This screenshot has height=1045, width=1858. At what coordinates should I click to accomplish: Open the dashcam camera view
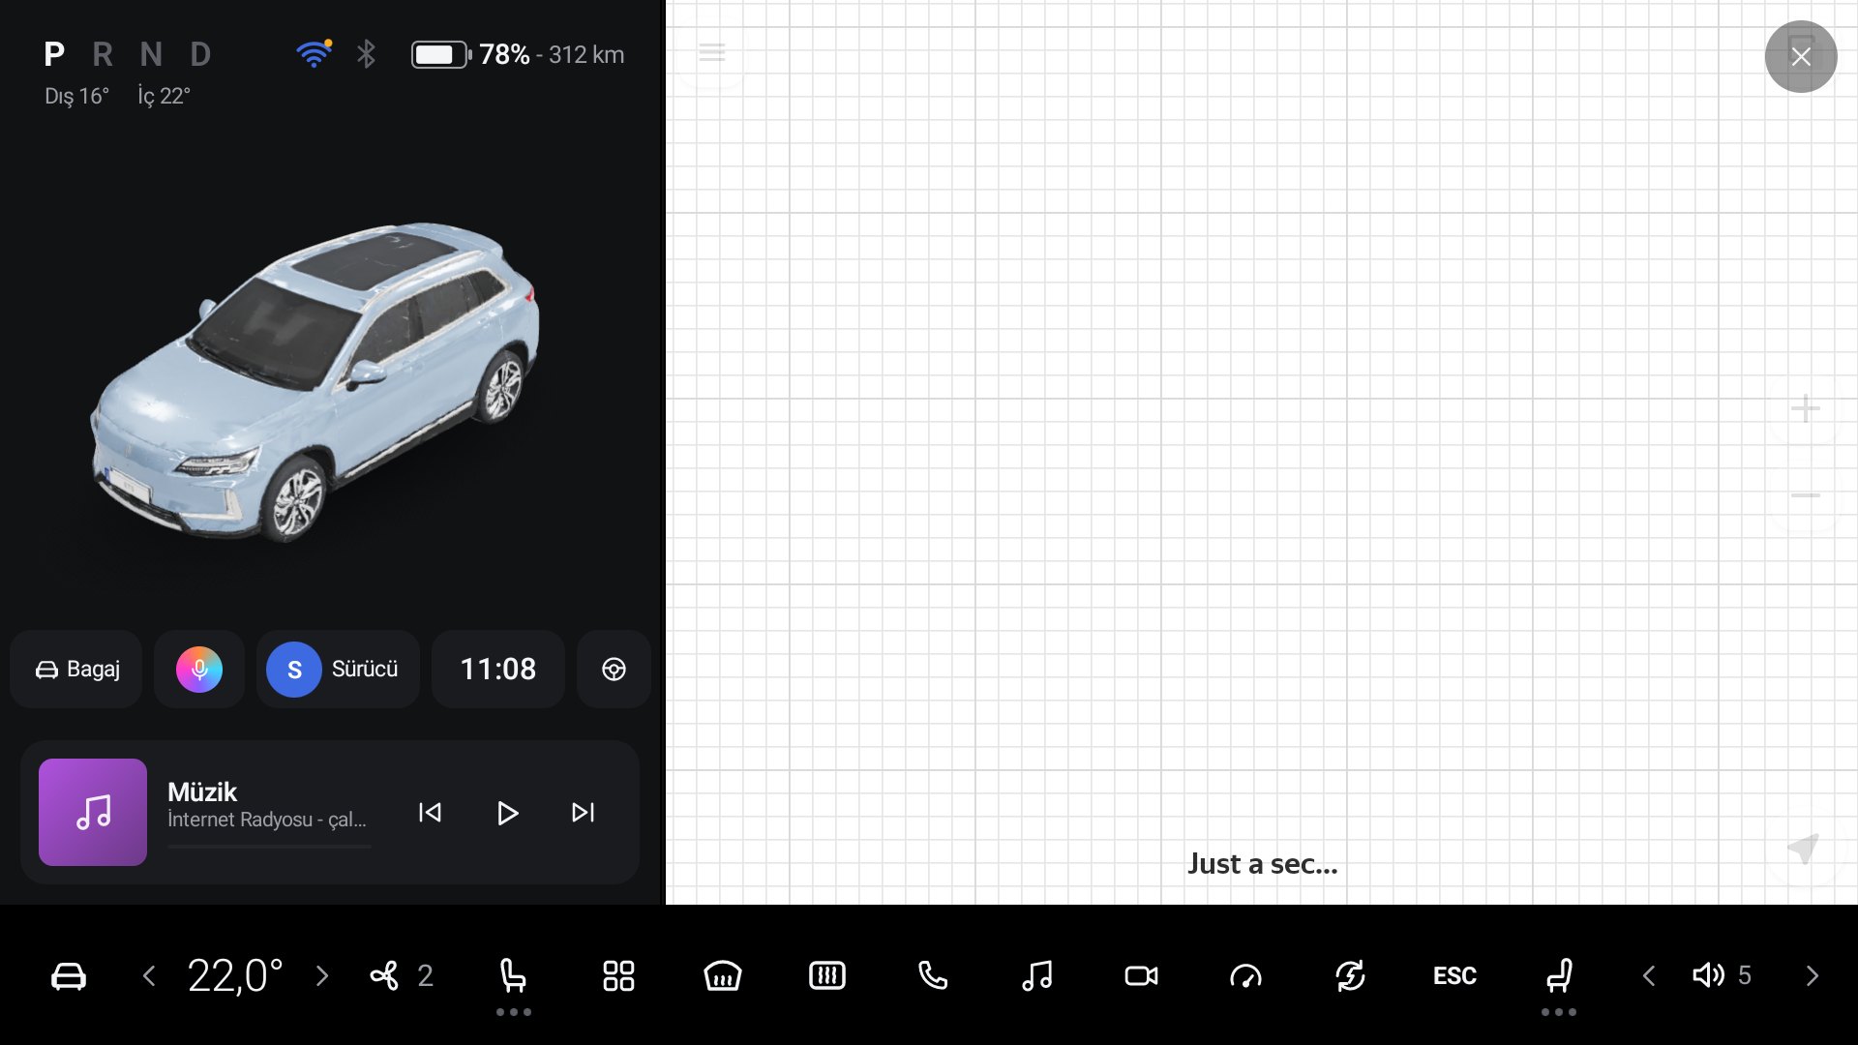point(1141,975)
